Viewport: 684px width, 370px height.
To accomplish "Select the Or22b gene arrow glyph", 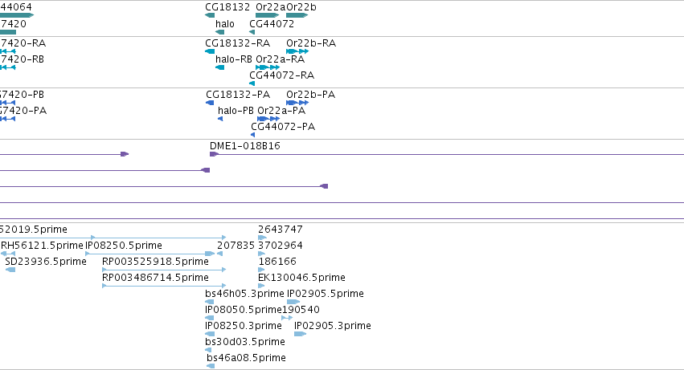I will tap(297, 15).
